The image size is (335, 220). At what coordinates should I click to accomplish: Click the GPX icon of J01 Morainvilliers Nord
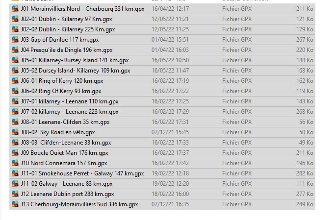click(x=15, y=9)
